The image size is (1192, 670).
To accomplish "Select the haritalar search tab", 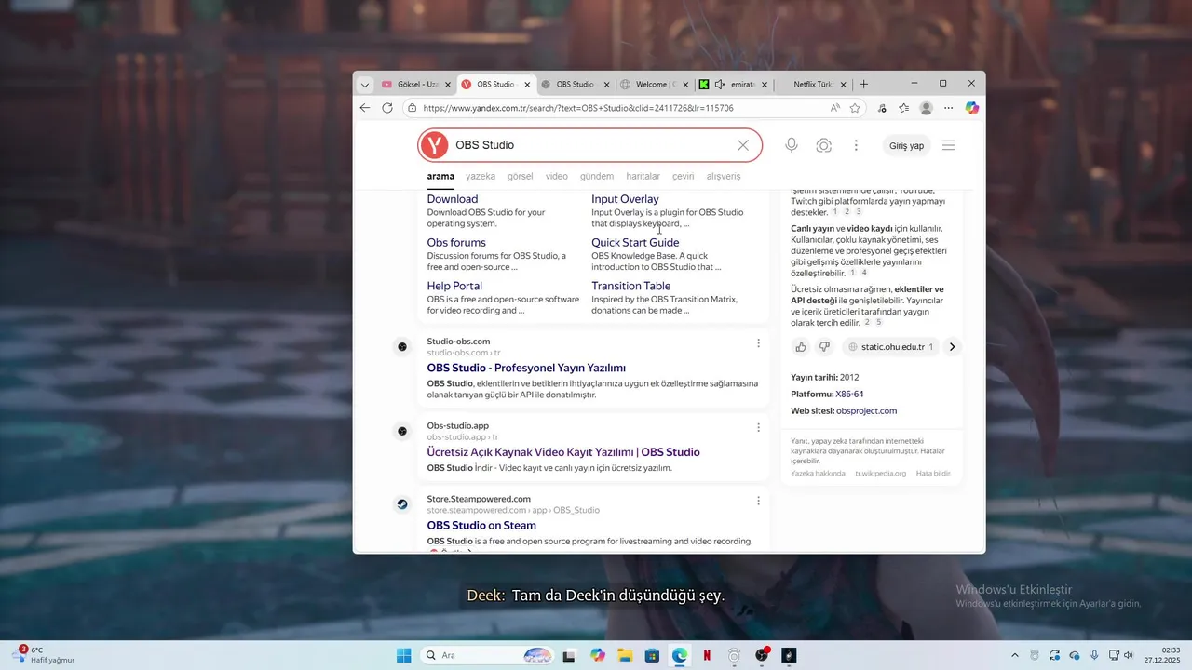I will click(x=643, y=176).
